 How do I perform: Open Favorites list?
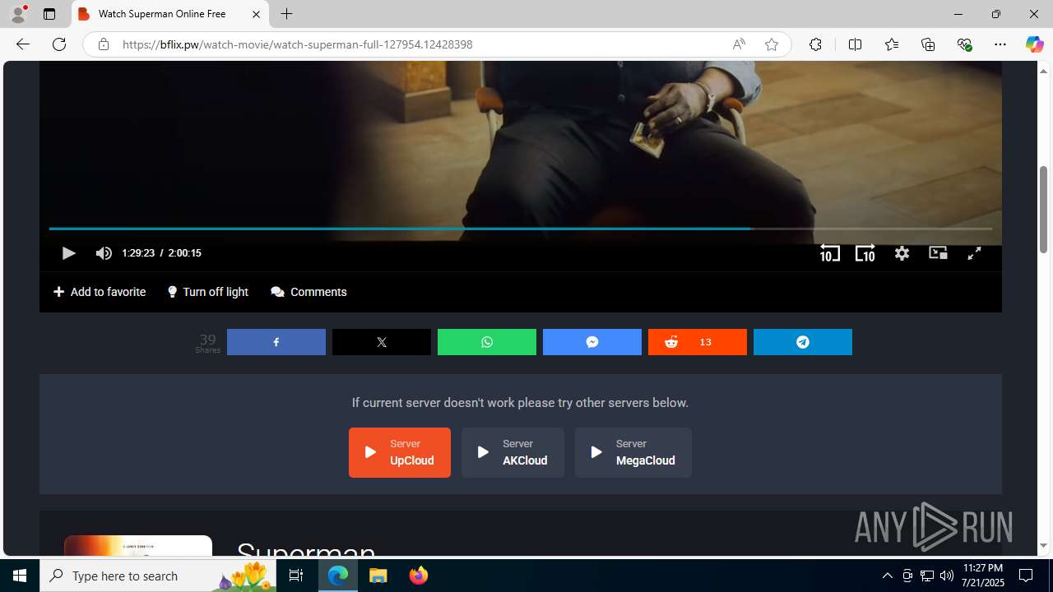[x=892, y=44]
